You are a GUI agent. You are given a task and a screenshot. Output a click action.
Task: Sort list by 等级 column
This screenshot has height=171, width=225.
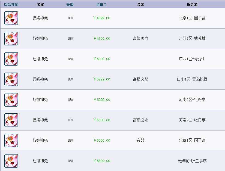(70, 4)
